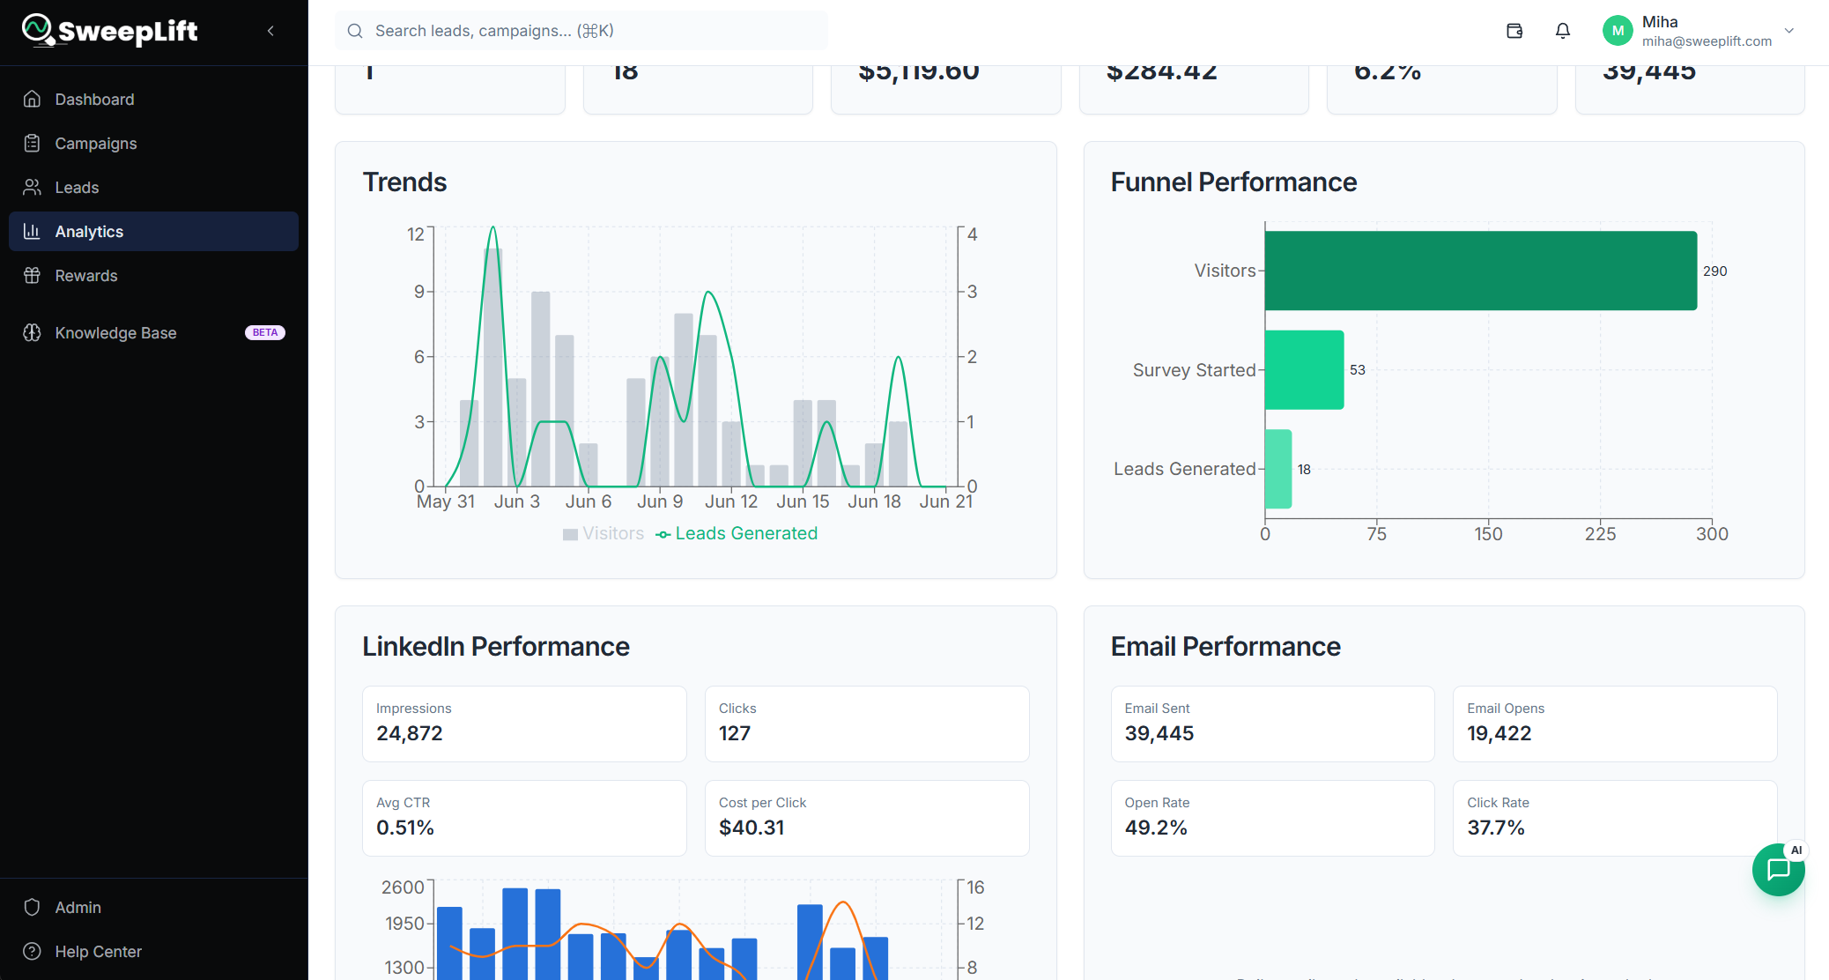1829x980 pixels.
Task: Click the miha@sweeplift.com email text
Action: [1707, 41]
